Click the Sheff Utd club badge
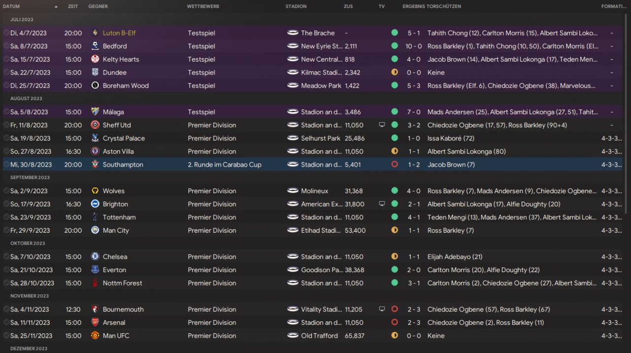 coord(95,125)
